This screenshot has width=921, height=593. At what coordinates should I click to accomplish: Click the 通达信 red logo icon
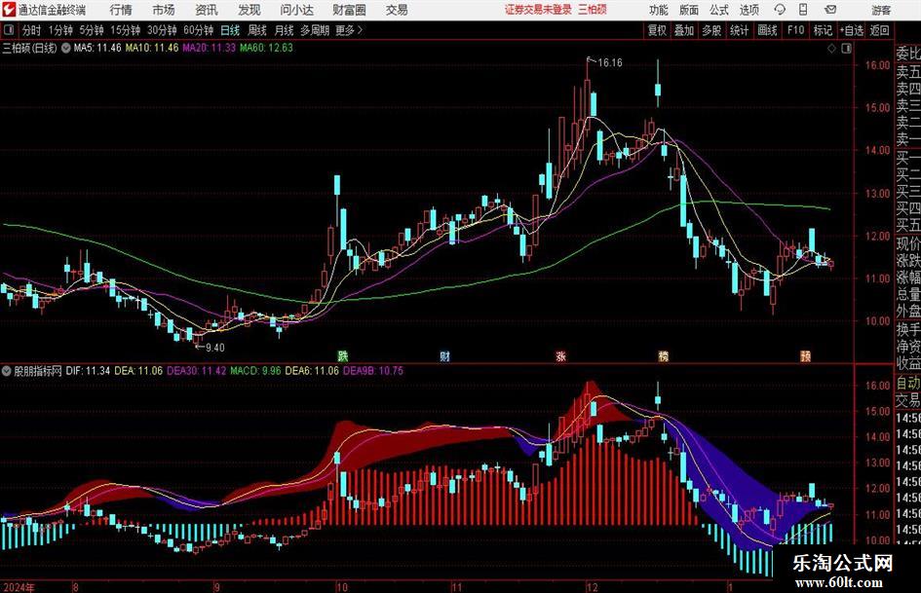(x=8, y=10)
